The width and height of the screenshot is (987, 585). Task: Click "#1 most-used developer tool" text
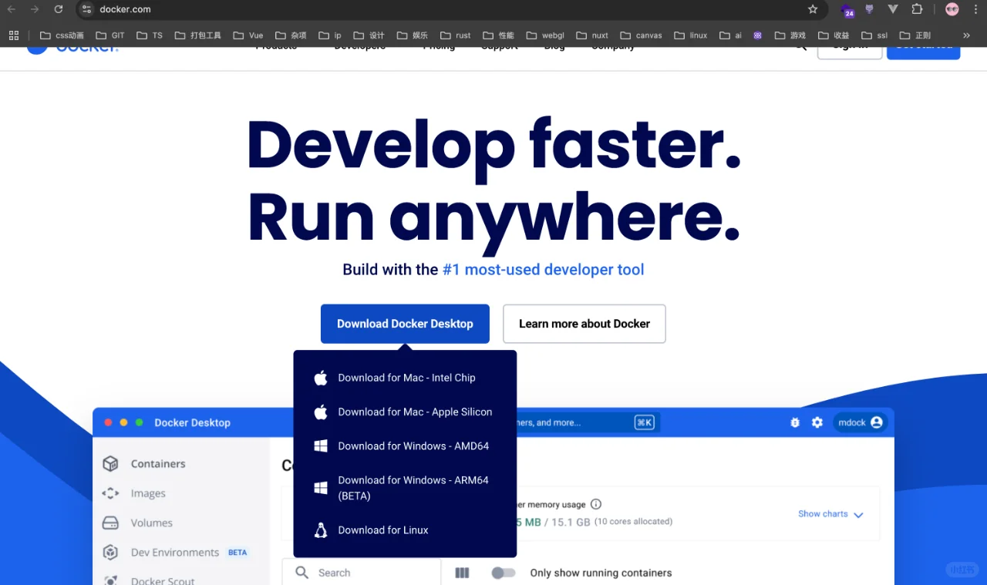tap(543, 270)
